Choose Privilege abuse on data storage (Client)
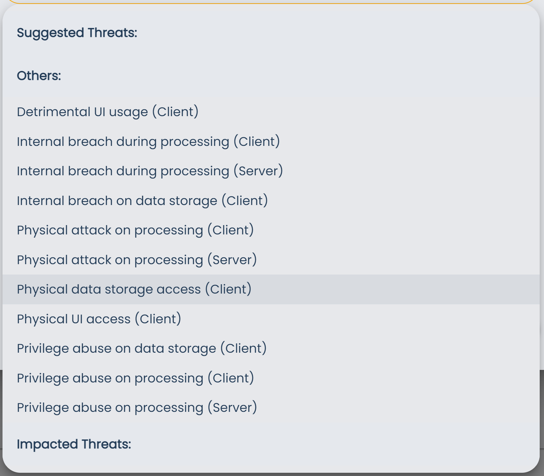The width and height of the screenshot is (544, 476). pyautogui.click(x=142, y=348)
